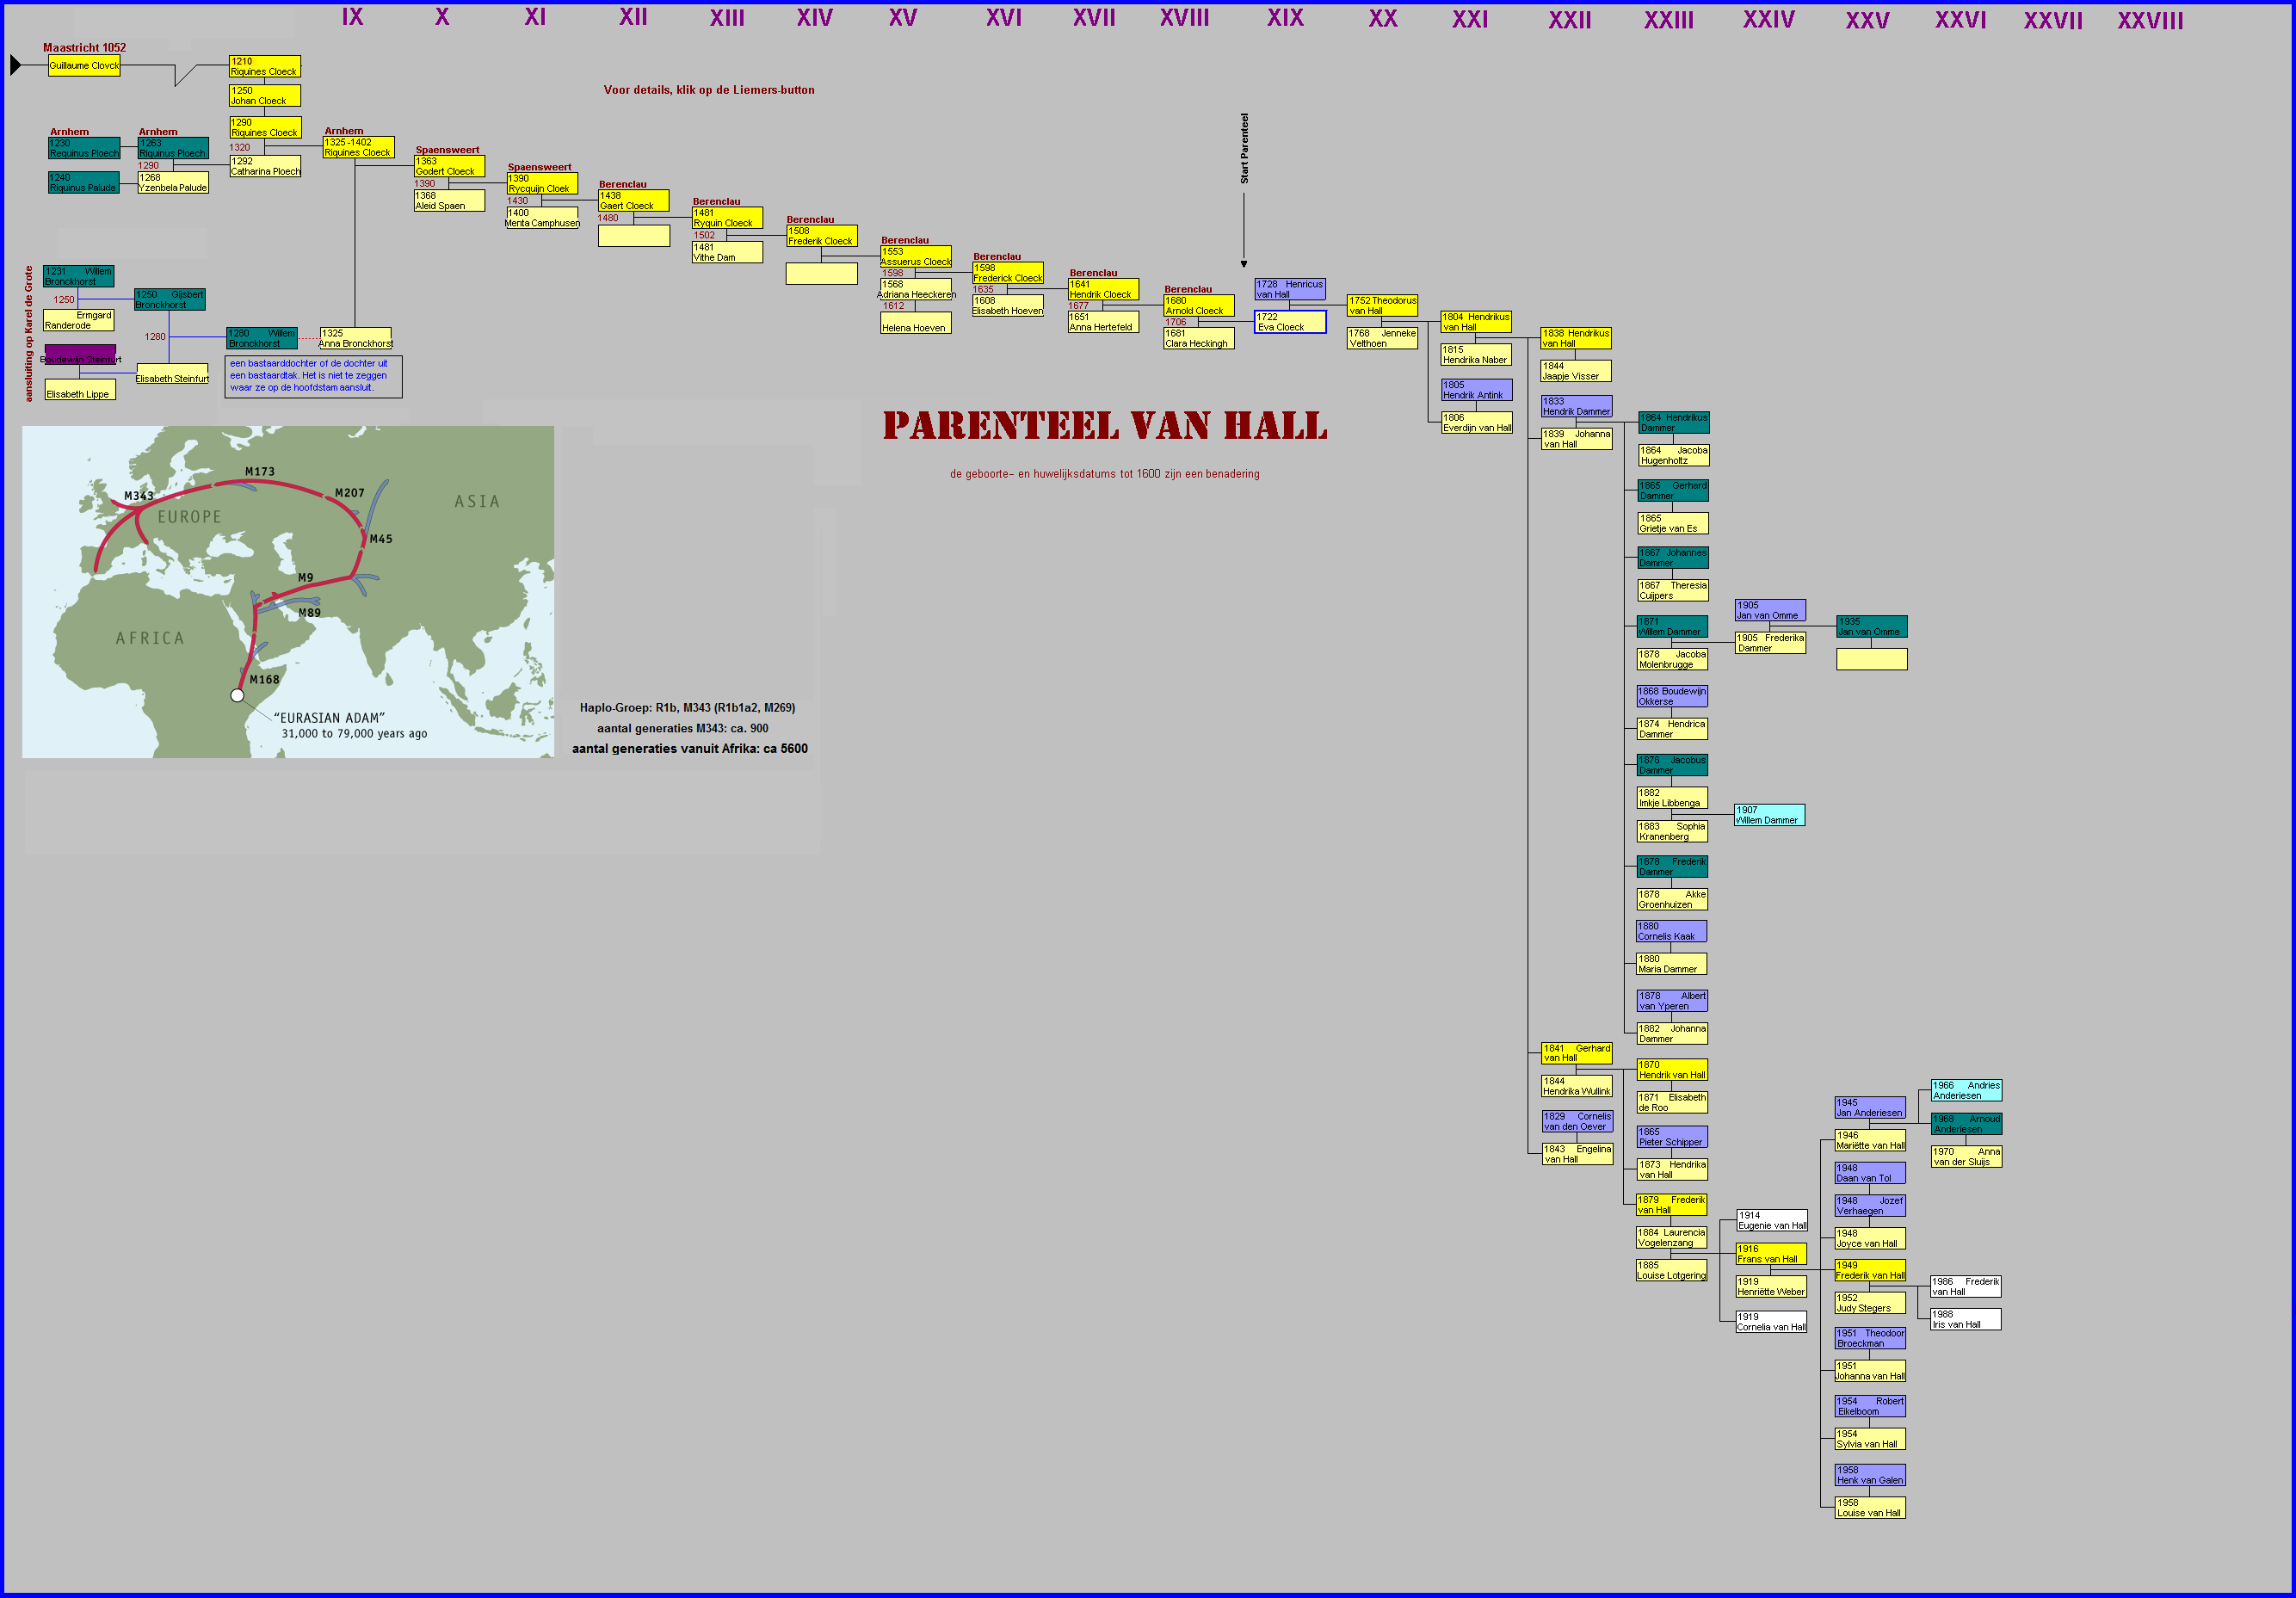Screen dimensions: 2296x1598
Task: Click the Eurasian Adam migration map
Action: pos(288,592)
